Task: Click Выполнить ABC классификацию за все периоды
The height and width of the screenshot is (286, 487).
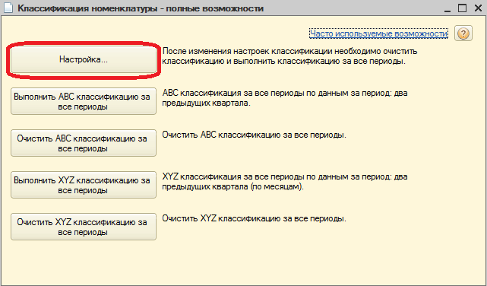Action: pos(84,101)
